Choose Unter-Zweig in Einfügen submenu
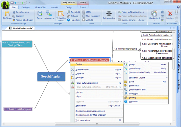The height and width of the screenshot is (127, 181). [146, 68]
